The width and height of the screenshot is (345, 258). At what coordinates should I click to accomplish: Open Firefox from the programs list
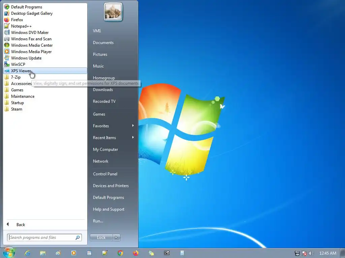pyautogui.click(x=45, y=20)
